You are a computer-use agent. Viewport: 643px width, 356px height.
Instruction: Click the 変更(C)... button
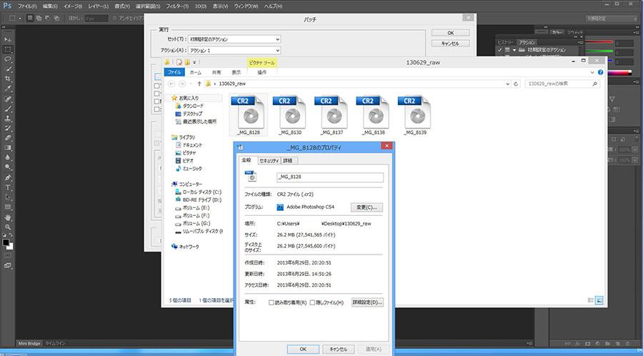coord(367,207)
